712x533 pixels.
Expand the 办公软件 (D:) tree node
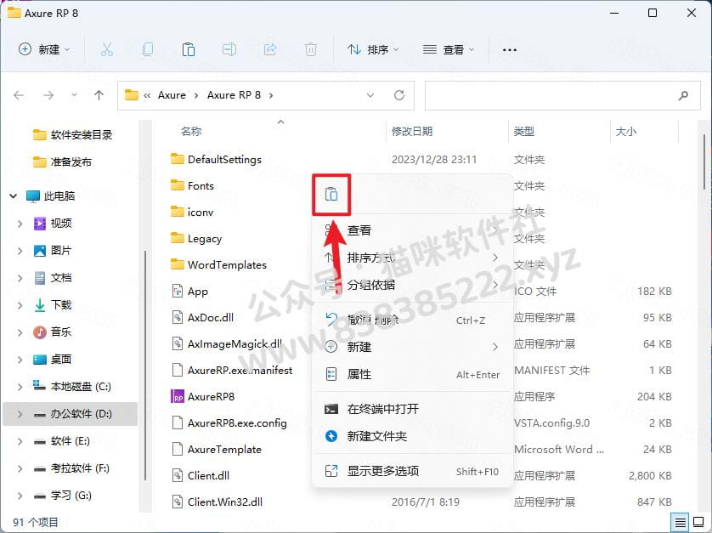pos(20,414)
